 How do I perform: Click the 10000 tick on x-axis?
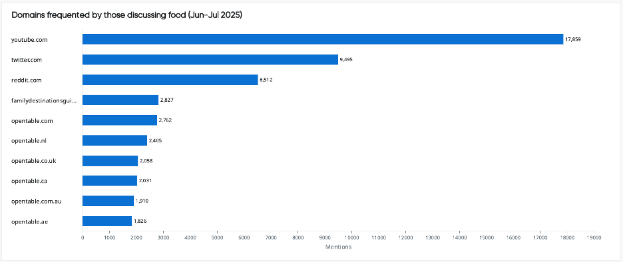click(351, 237)
